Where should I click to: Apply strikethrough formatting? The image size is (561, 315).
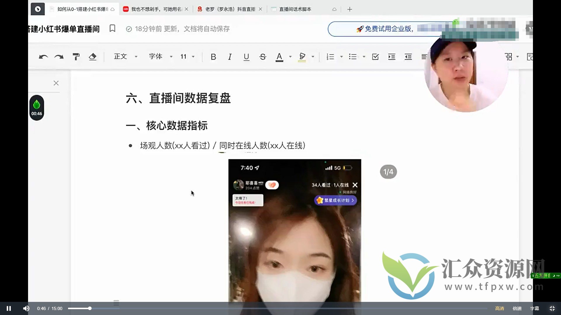[x=263, y=57]
